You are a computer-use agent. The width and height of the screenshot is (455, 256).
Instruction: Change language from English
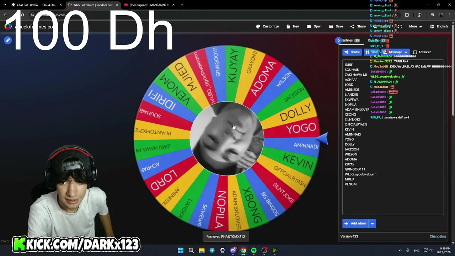click(x=439, y=26)
